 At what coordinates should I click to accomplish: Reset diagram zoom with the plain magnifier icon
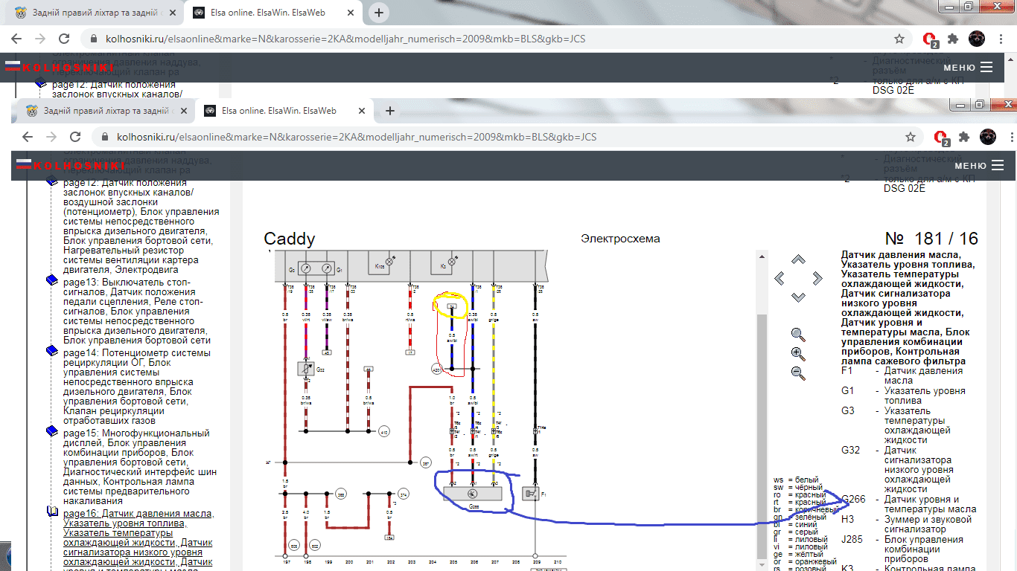pyautogui.click(x=798, y=335)
